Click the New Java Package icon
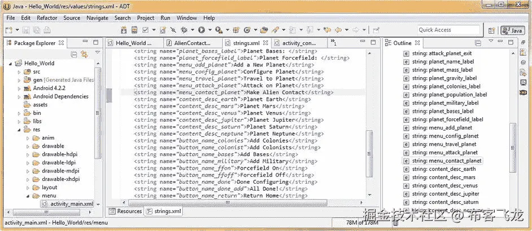 pos(237,30)
